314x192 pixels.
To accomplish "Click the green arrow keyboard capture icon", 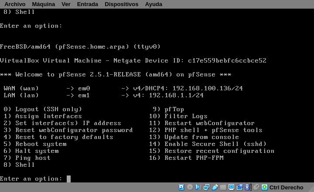I will [x=265, y=187].
